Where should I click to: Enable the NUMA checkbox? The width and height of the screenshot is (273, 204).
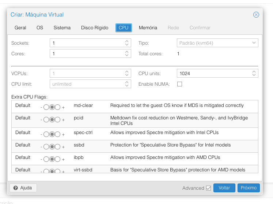tap(179, 84)
